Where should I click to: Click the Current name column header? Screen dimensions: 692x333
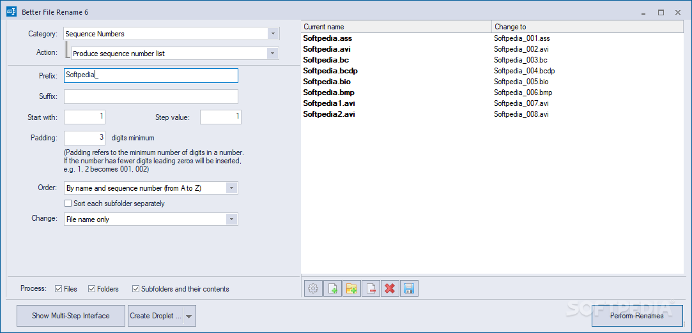pos(396,27)
